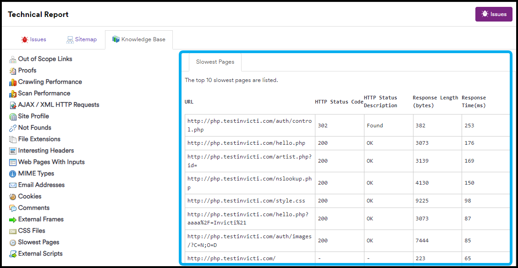Click the External Frames green arrow icon
This screenshot has height=268, width=518.
coord(13,219)
